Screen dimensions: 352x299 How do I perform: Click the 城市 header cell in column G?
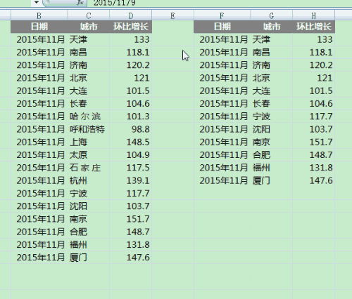(272, 27)
